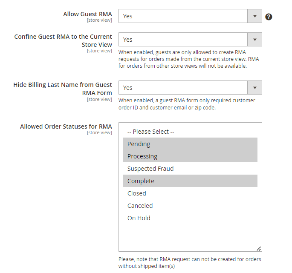The height and width of the screenshot is (273, 292).
Task: Open Hide Billing Last Name dropdown arrow
Action: point(254,87)
